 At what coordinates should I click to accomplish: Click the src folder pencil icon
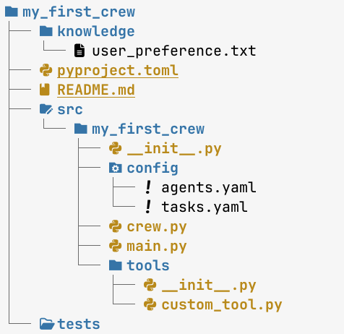point(46,109)
